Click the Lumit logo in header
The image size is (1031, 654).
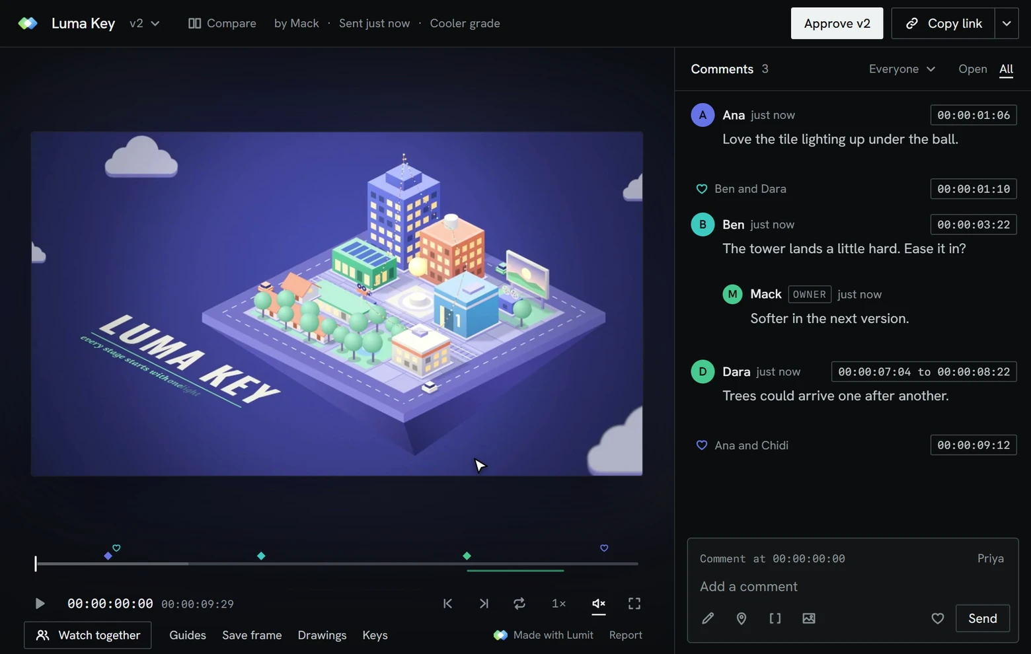point(28,23)
